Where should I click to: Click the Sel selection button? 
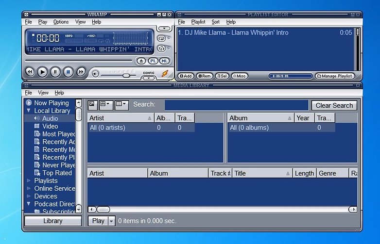click(x=222, y=76)
